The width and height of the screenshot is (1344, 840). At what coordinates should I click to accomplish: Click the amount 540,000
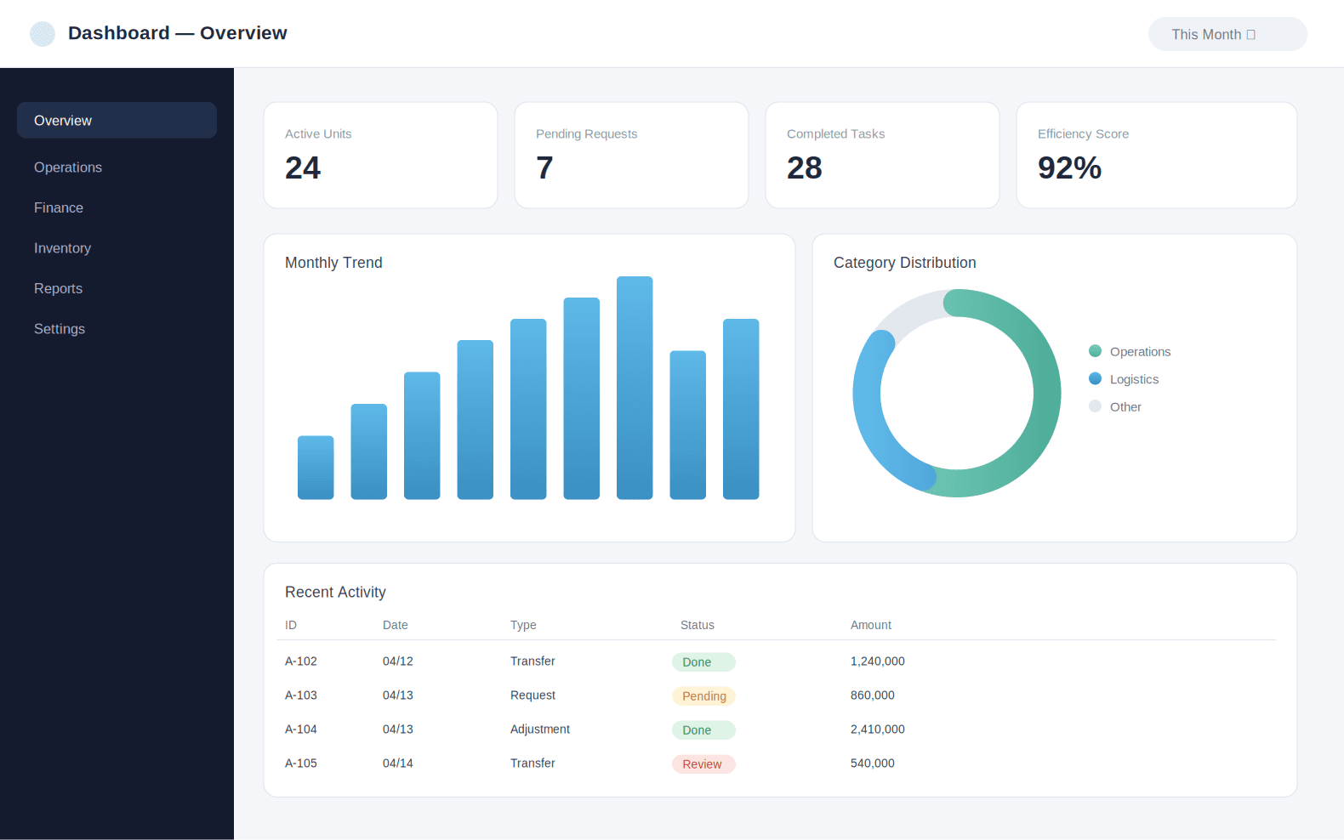pyautogui.click(x=873, y=763)
